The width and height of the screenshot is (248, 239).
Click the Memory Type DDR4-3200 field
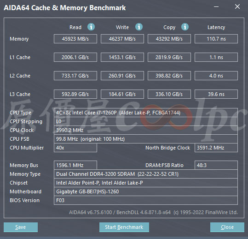click(x=146, y=174)
